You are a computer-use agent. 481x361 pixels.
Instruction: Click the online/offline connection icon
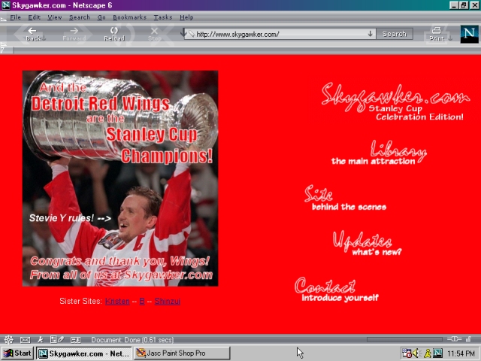tap(454, 339)
